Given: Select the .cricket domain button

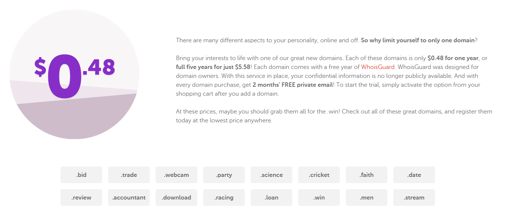Looking at the screenshot, I should (319, 175).
